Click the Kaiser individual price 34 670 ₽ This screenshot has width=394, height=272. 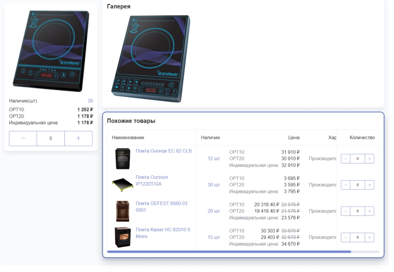pyautogui.click(x=290, y=244)
